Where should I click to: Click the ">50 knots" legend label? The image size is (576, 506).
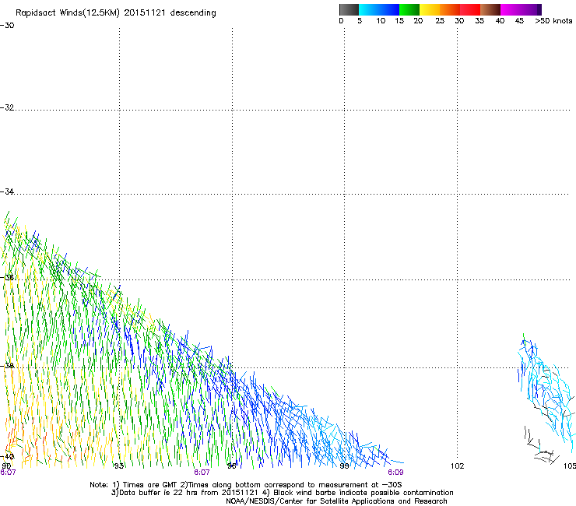(553, 21)
